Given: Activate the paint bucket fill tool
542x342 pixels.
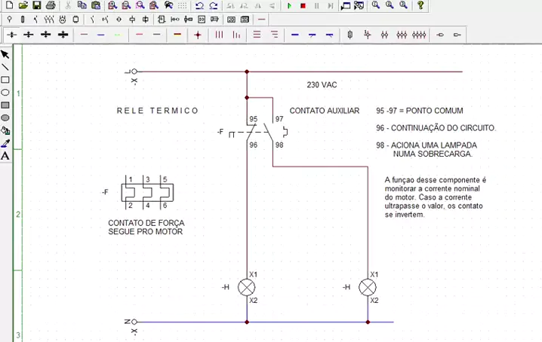Looking at the screenshot, I should pos(5,130).
